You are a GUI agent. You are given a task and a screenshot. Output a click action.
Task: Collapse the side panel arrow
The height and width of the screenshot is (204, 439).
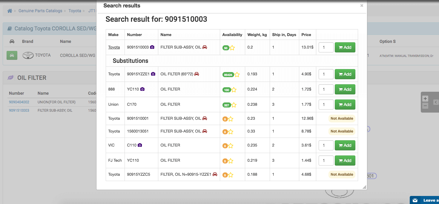436,102
